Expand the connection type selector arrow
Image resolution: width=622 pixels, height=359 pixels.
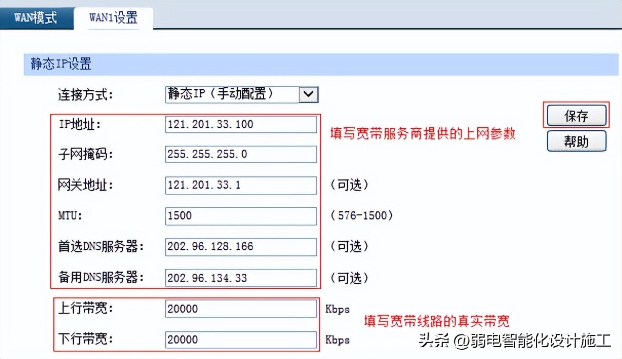point(307,94)
